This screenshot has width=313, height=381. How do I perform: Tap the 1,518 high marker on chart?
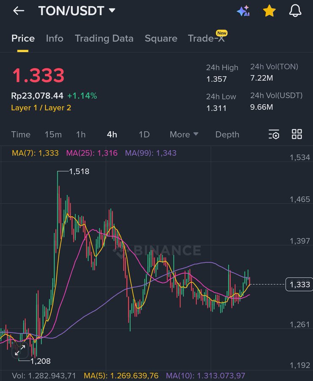click(x=79, y=171)
